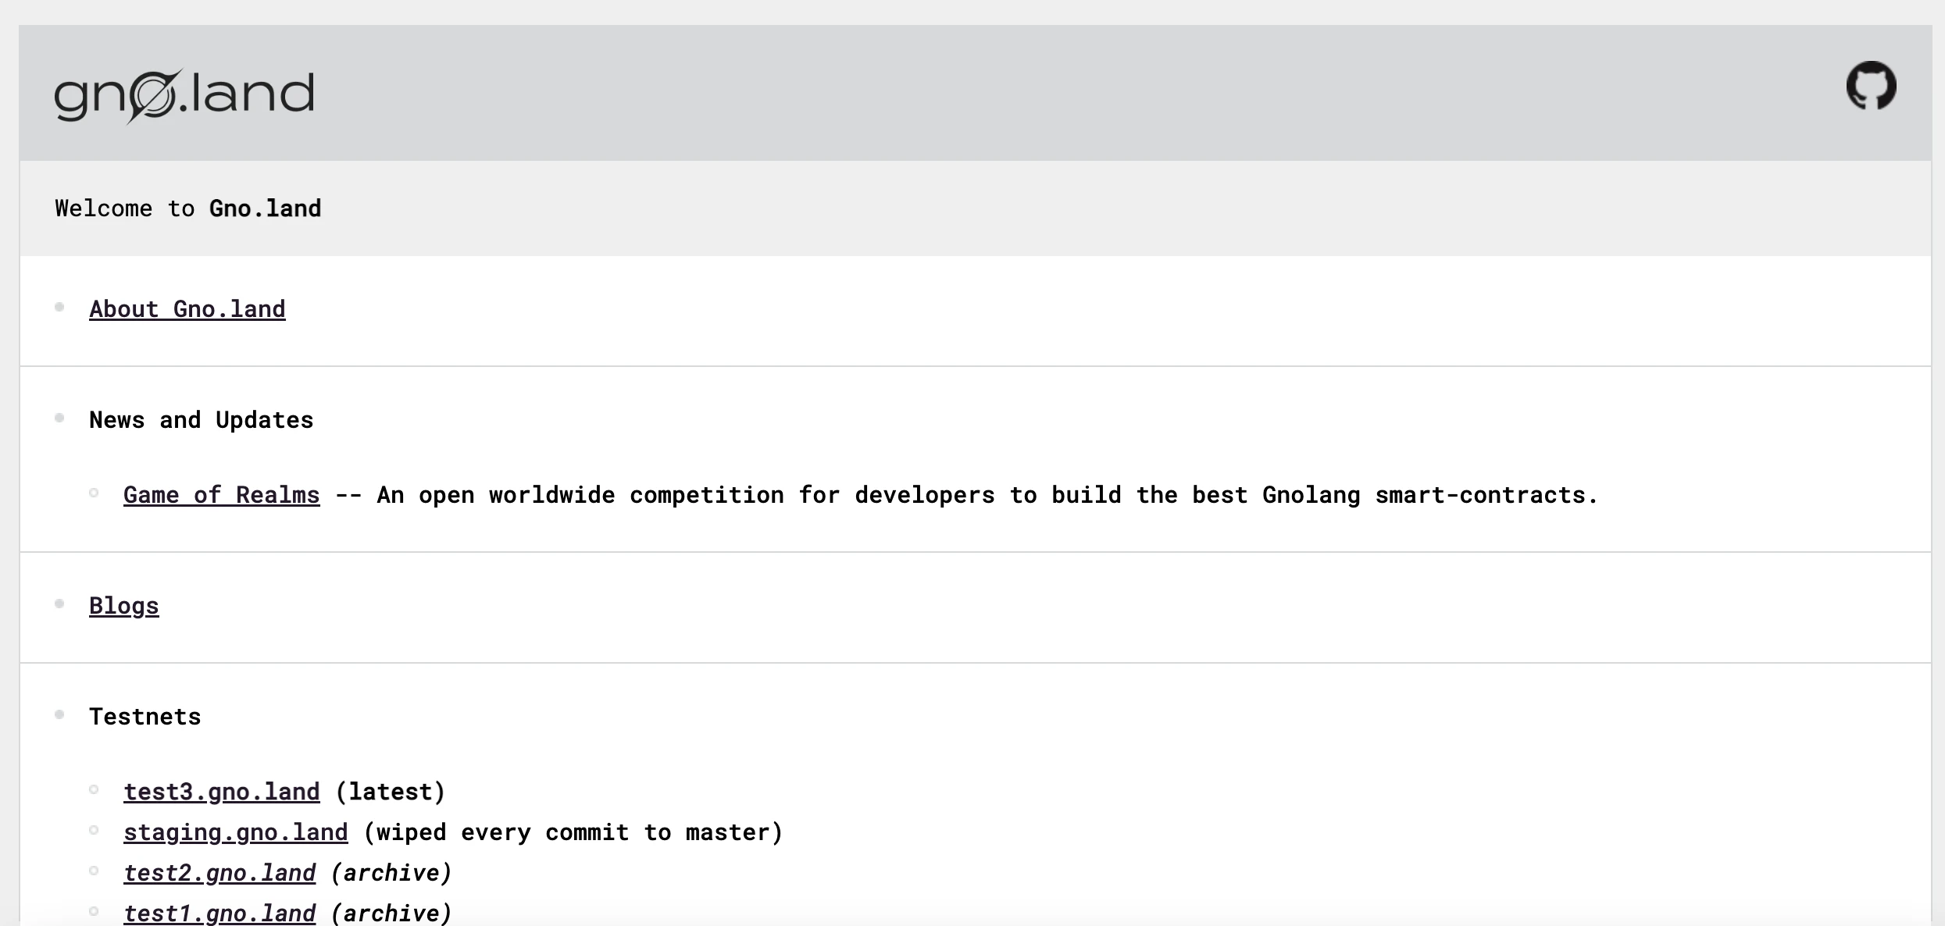The width and height of the screenshot is (1945, 926).
Task: Open the Game of Realms competition page
Action: 221,493
